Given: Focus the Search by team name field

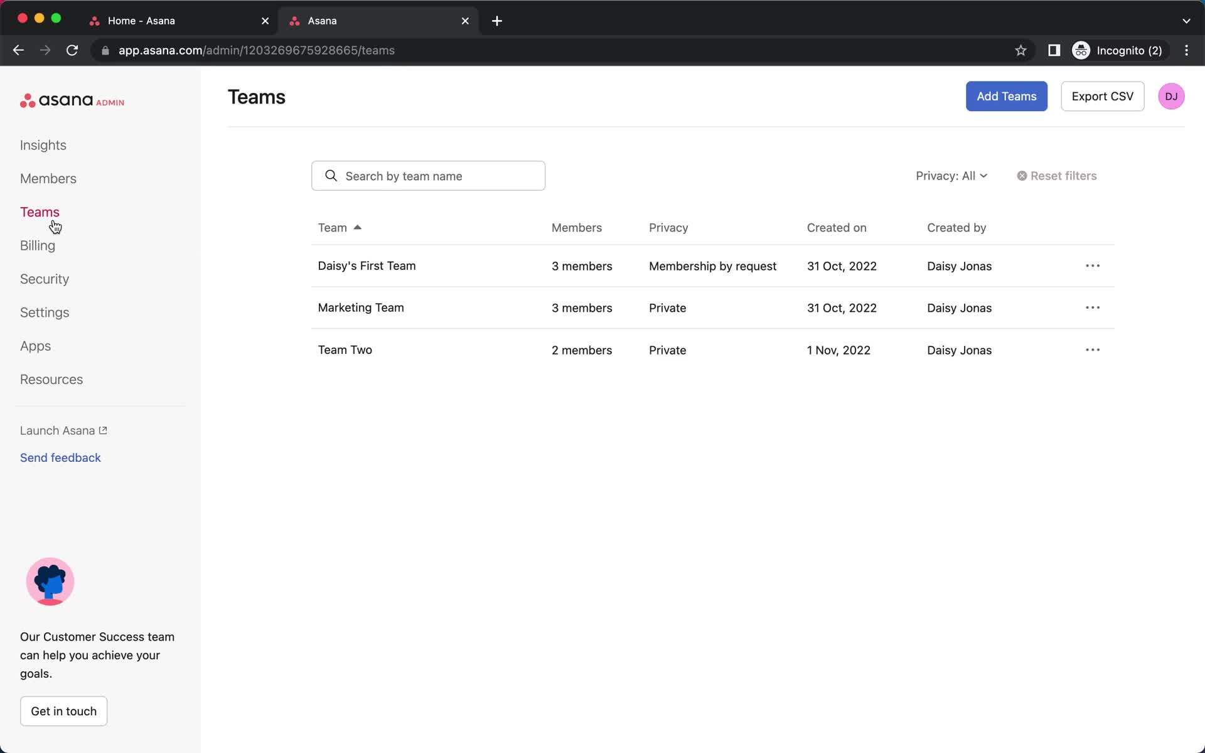Looking at the screenshot, I should point(428,176).
